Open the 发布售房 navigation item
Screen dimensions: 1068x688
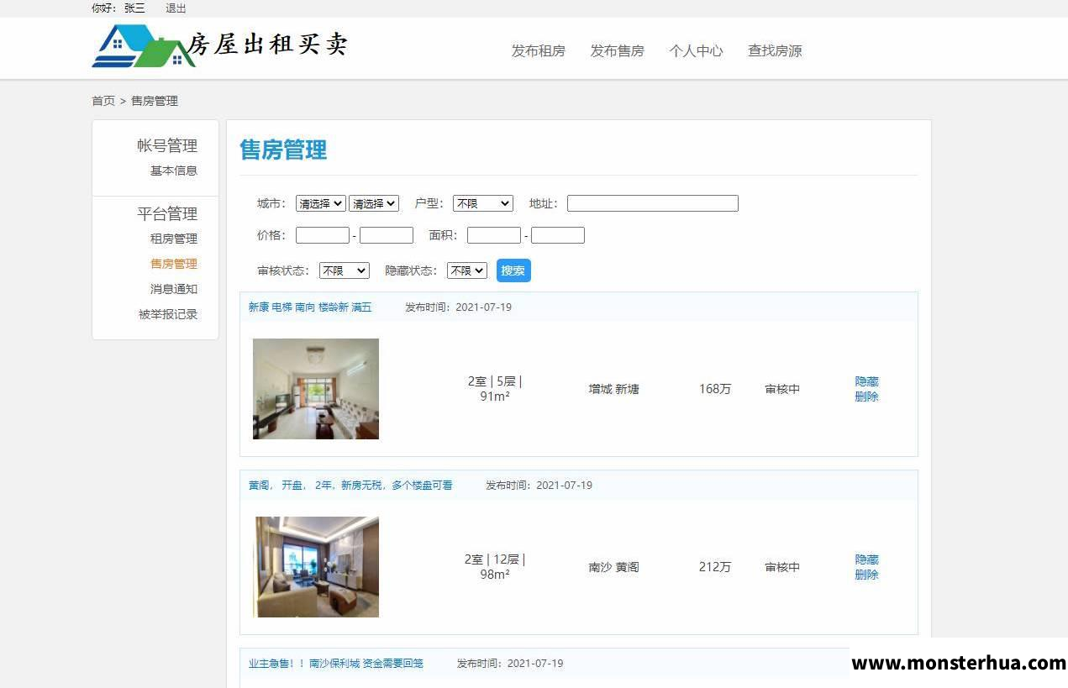pos(617,50)
